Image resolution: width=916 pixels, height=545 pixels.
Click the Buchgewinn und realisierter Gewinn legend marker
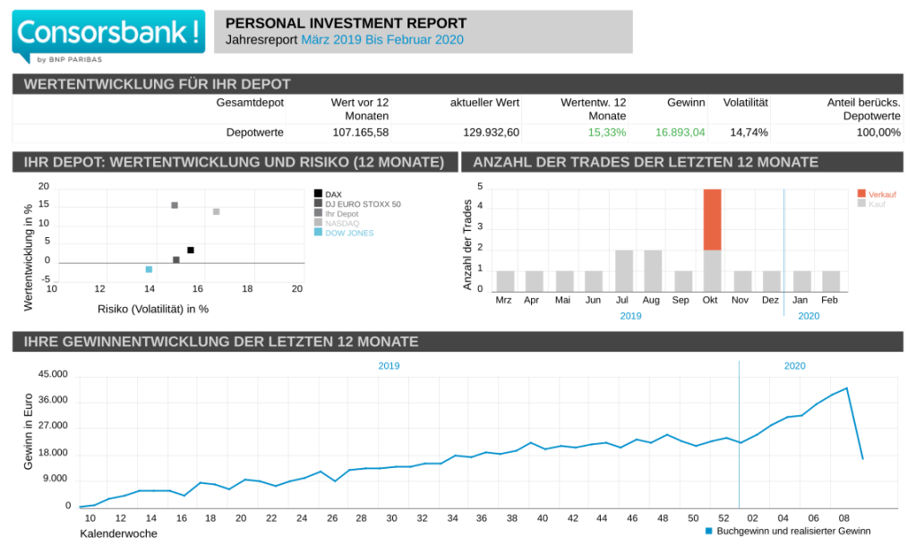[x=708, y=532]
